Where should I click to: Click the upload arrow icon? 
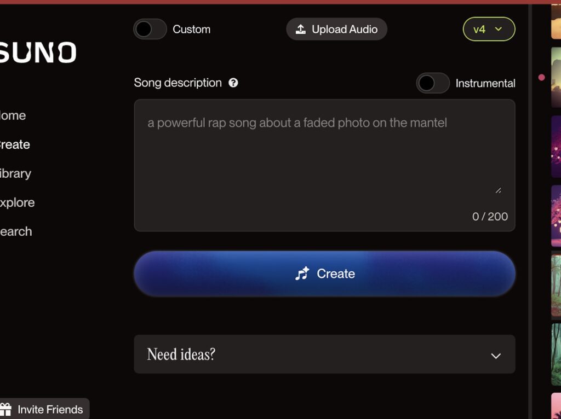coord(301,30)
